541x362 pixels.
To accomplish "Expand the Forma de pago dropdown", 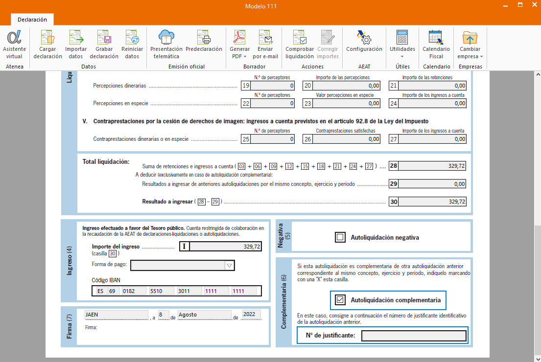I will (229, 265).
